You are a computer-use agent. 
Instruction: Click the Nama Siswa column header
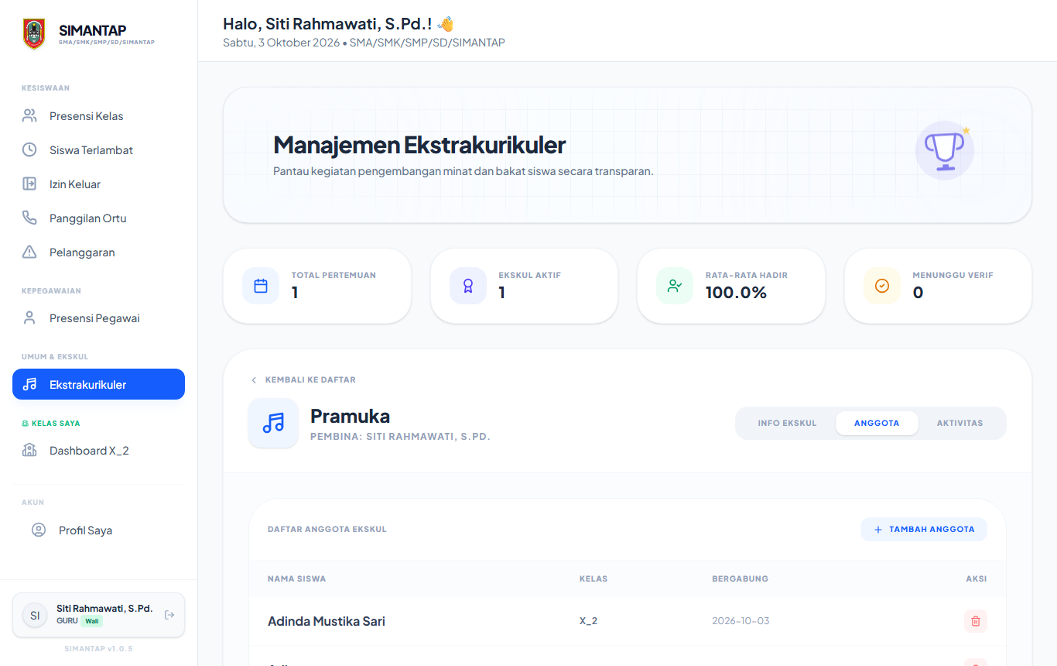click(296, 578)
